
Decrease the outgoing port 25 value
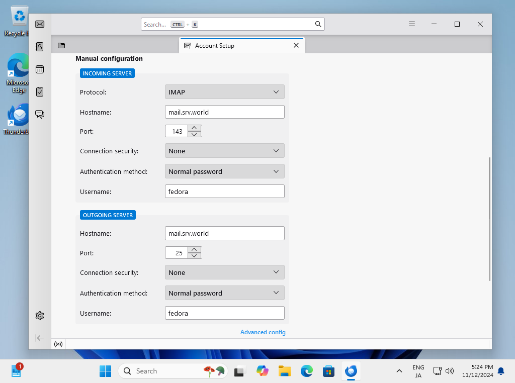(x=194, y=256)
